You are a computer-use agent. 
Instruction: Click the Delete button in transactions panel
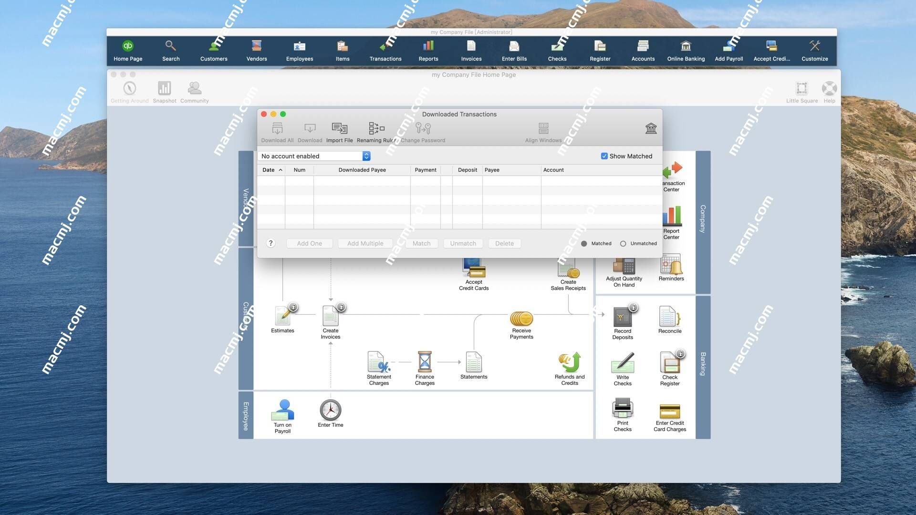504,243
